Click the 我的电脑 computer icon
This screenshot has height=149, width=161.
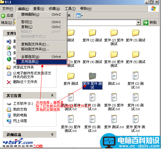9,115
